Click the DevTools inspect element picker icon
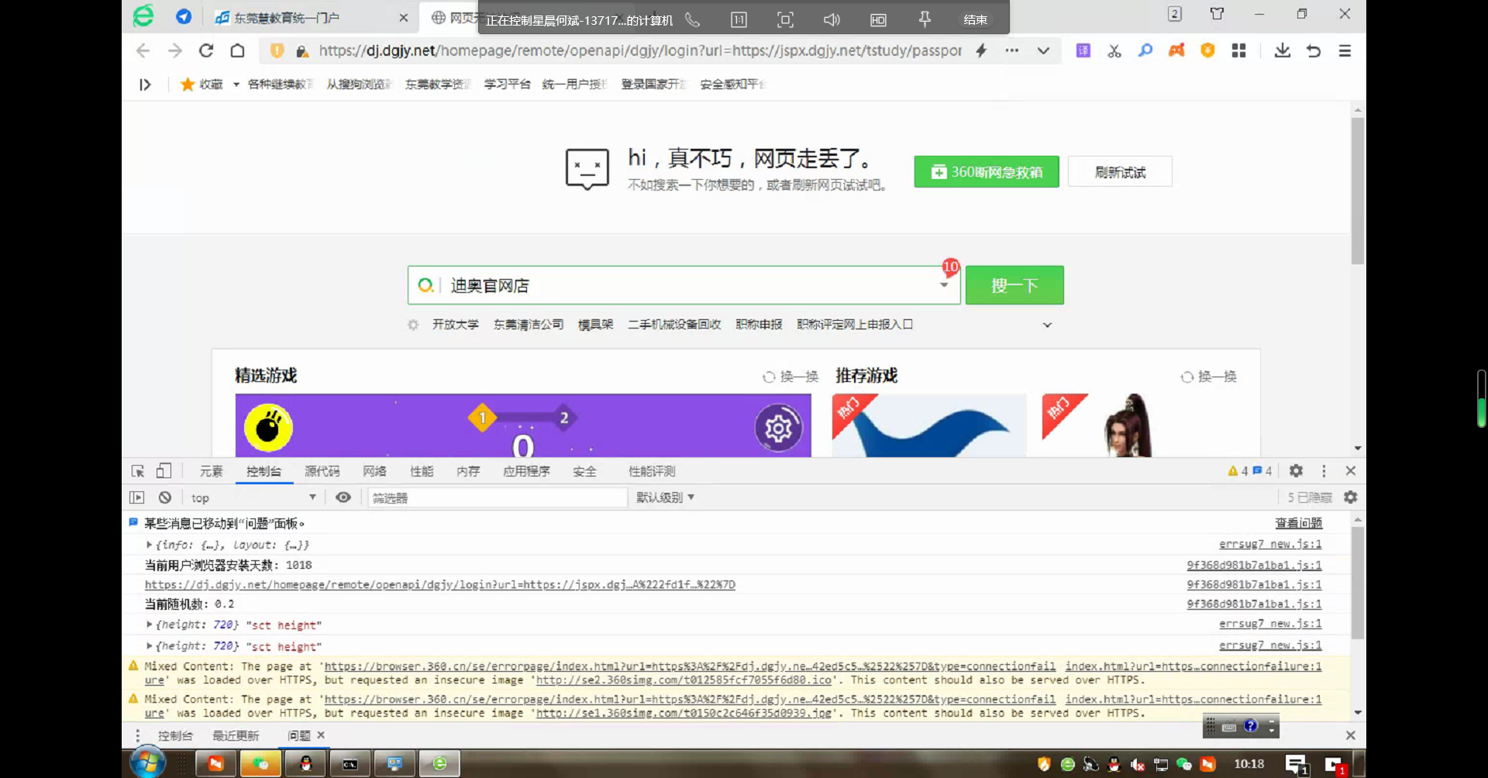This screenshot has height=778, width=1488. [138, 471]
